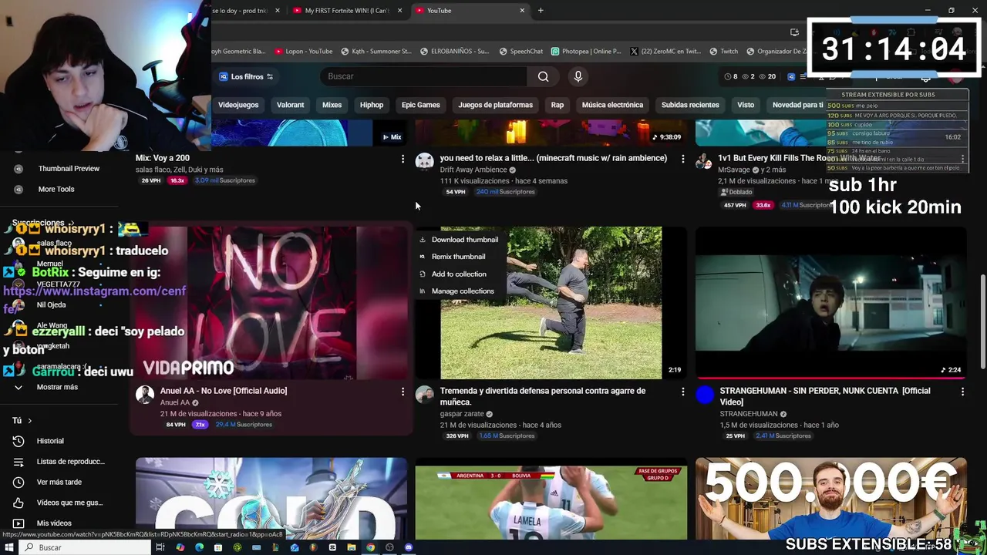Open more options for minecraft rain ambience video

682,159
